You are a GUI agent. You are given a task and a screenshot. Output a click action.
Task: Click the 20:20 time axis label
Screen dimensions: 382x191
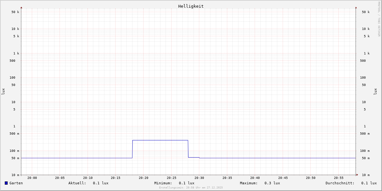(144, 178)
